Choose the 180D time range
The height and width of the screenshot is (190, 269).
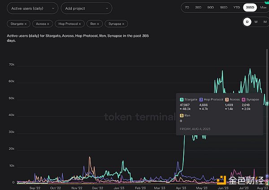click(x=223, y=8)
